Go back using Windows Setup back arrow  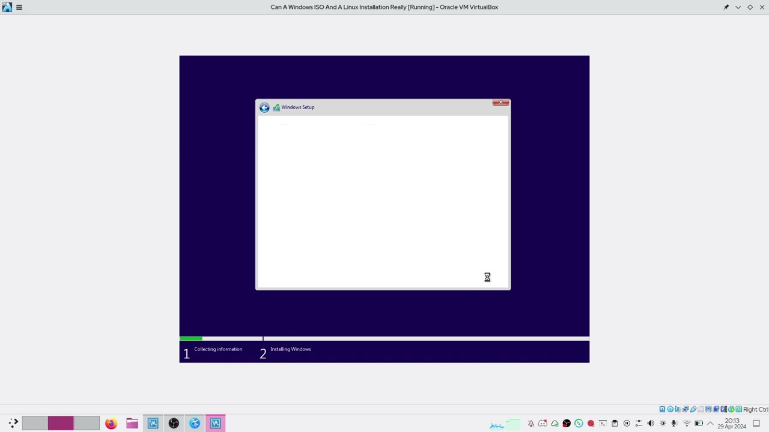pos(264,107)
